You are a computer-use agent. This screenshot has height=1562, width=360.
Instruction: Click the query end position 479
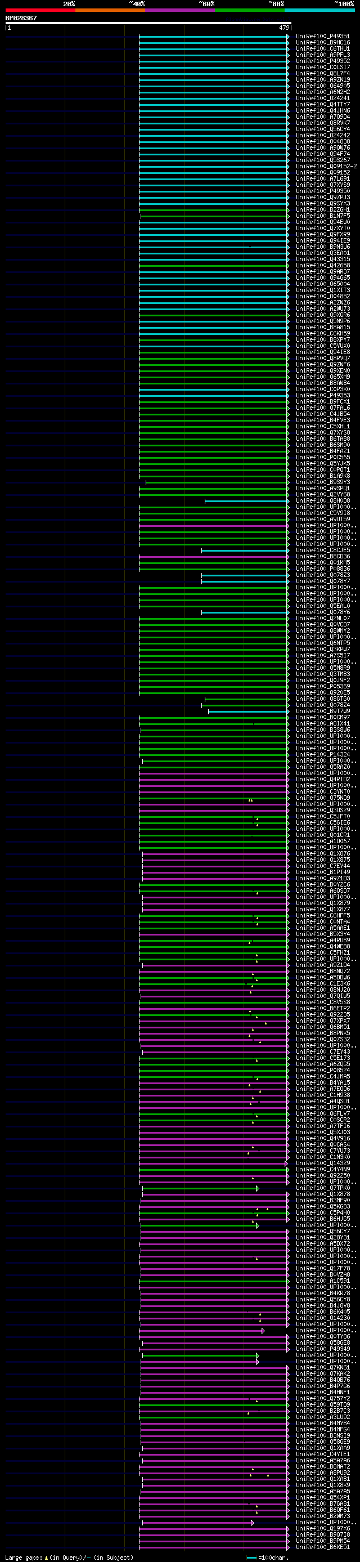click(x=284, y=28)
